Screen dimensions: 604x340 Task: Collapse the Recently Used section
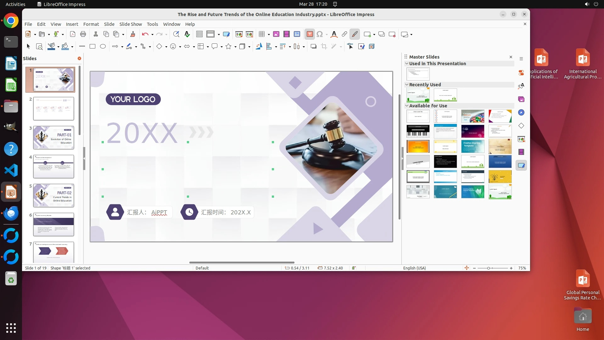[x=407, y=85]
